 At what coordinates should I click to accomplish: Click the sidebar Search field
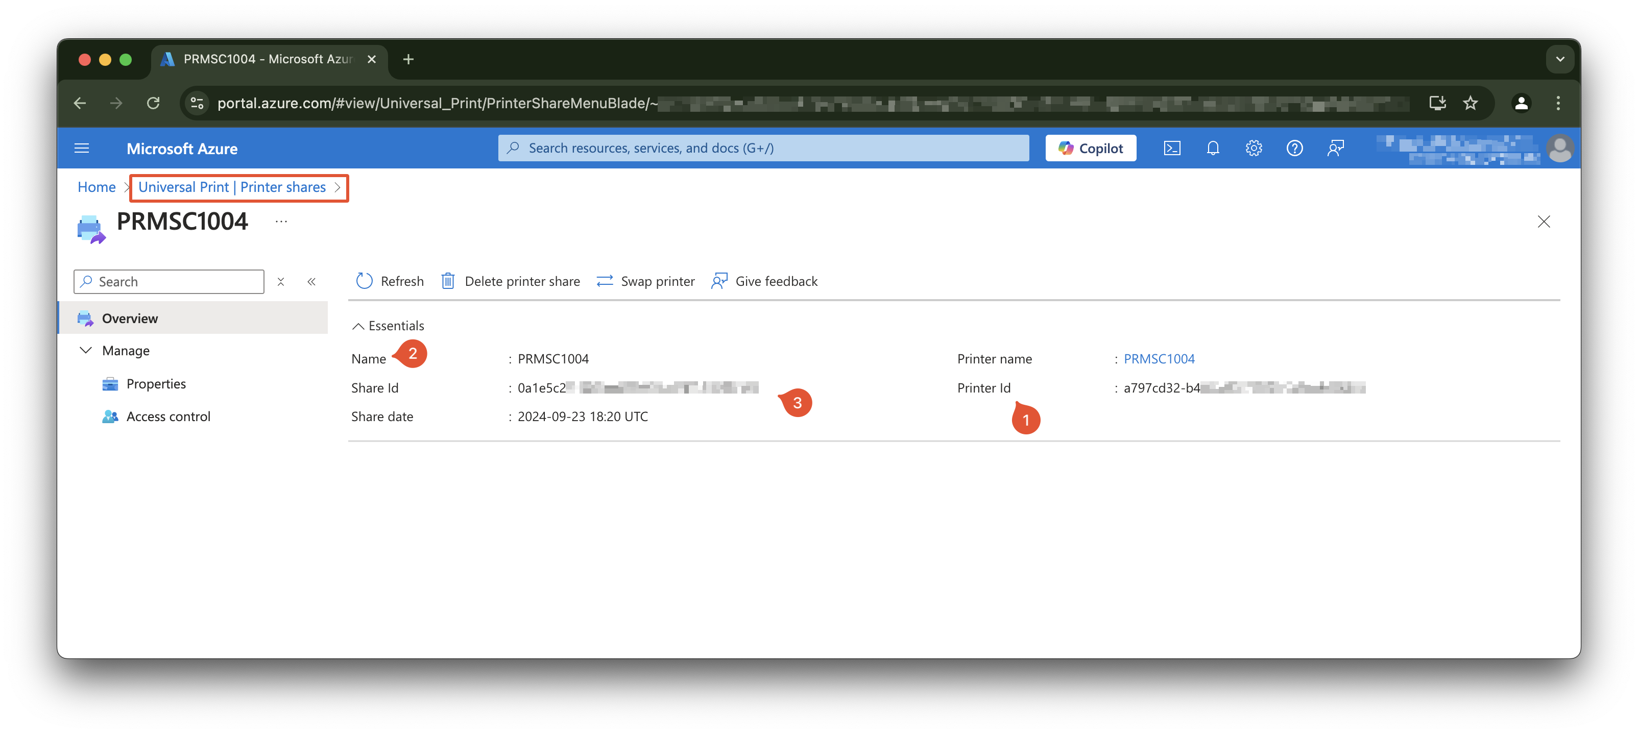pos(168,282)
